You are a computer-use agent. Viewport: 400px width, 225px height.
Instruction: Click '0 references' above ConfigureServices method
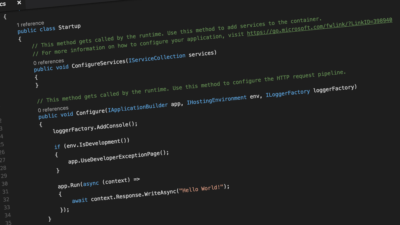pos(49,62)
